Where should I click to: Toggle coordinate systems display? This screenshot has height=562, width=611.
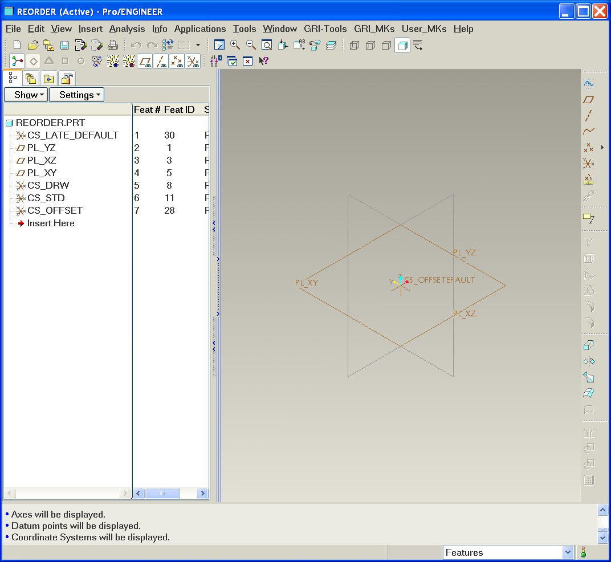(193, 61)
